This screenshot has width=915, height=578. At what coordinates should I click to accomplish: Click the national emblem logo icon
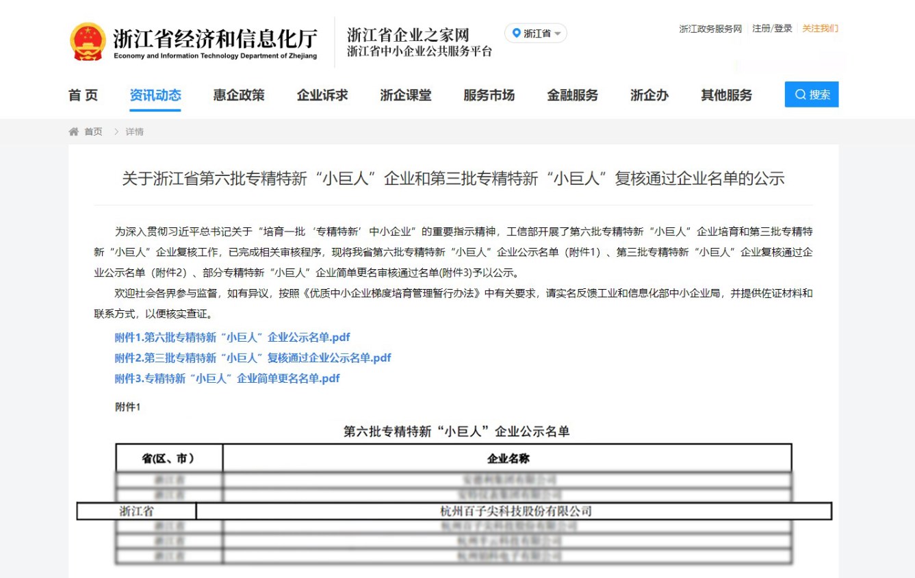88,42
